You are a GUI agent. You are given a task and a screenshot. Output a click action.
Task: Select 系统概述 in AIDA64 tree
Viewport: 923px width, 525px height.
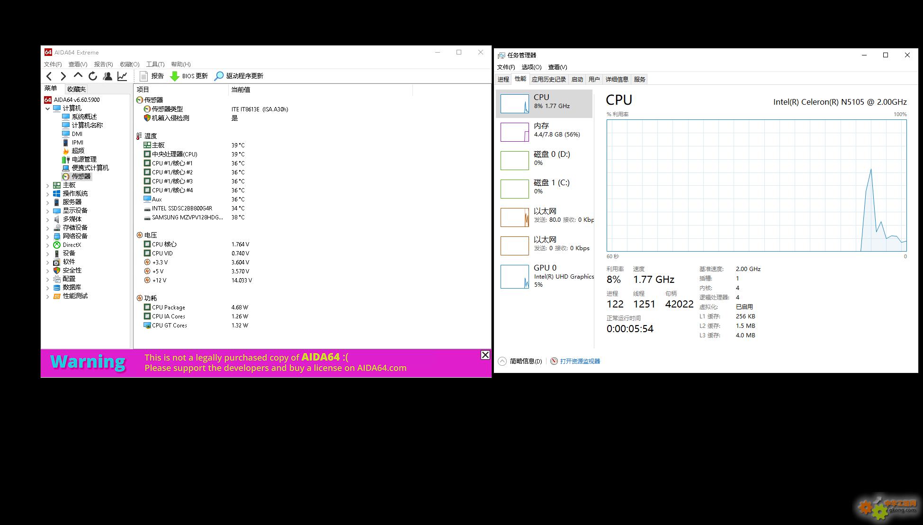pos(79,117)
